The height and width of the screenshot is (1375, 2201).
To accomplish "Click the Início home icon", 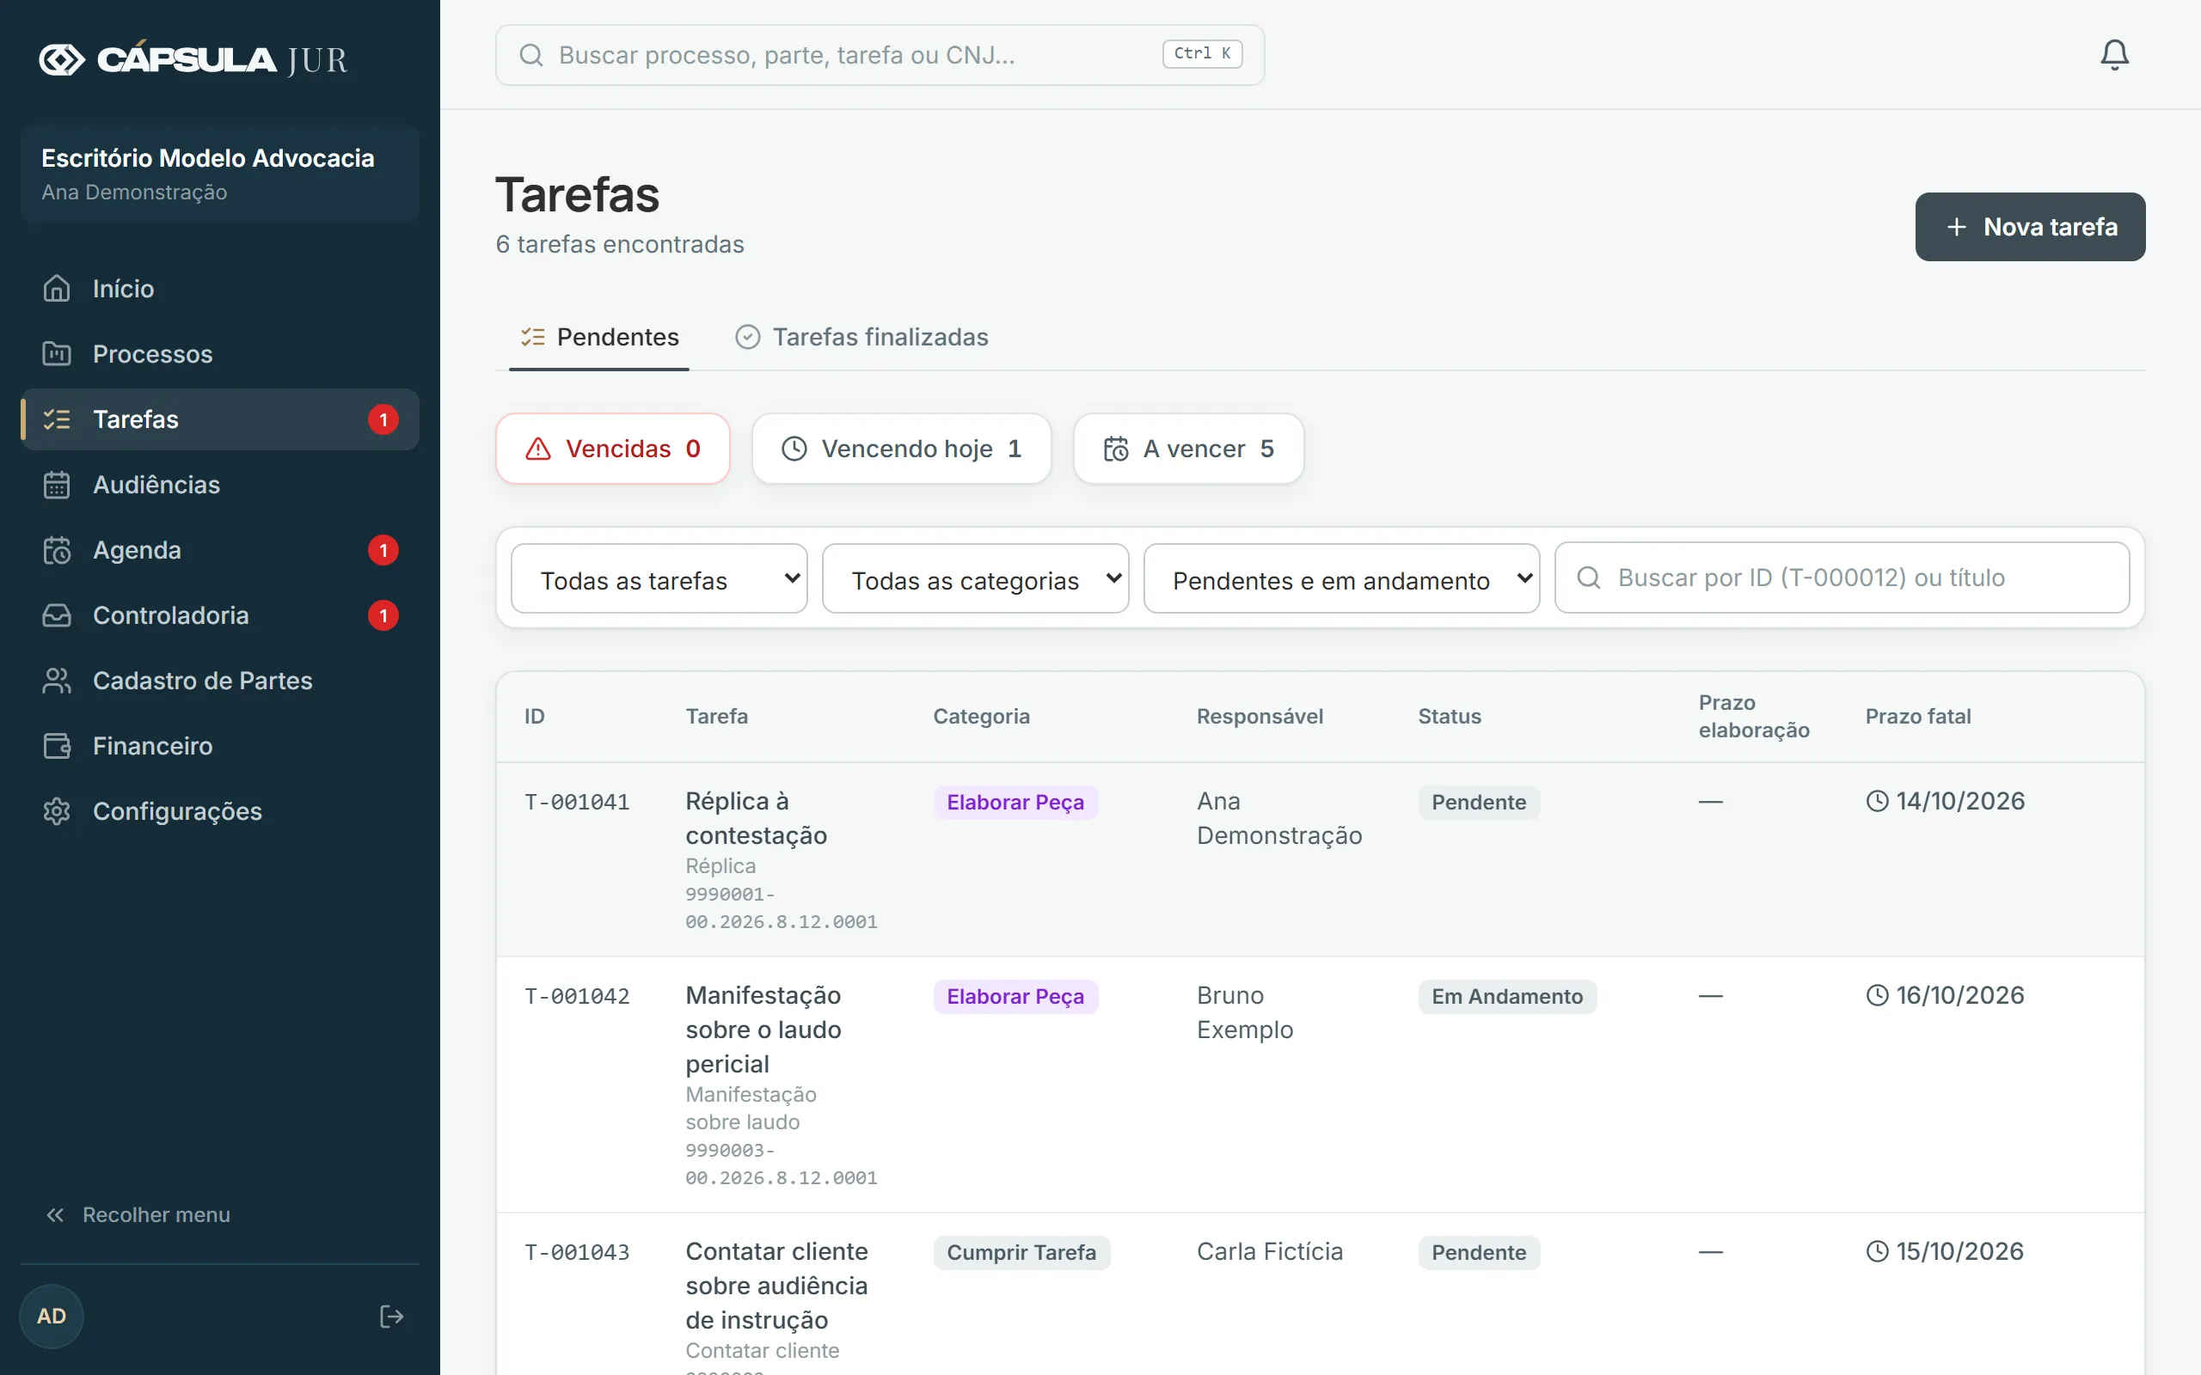I will coord(57,288).
